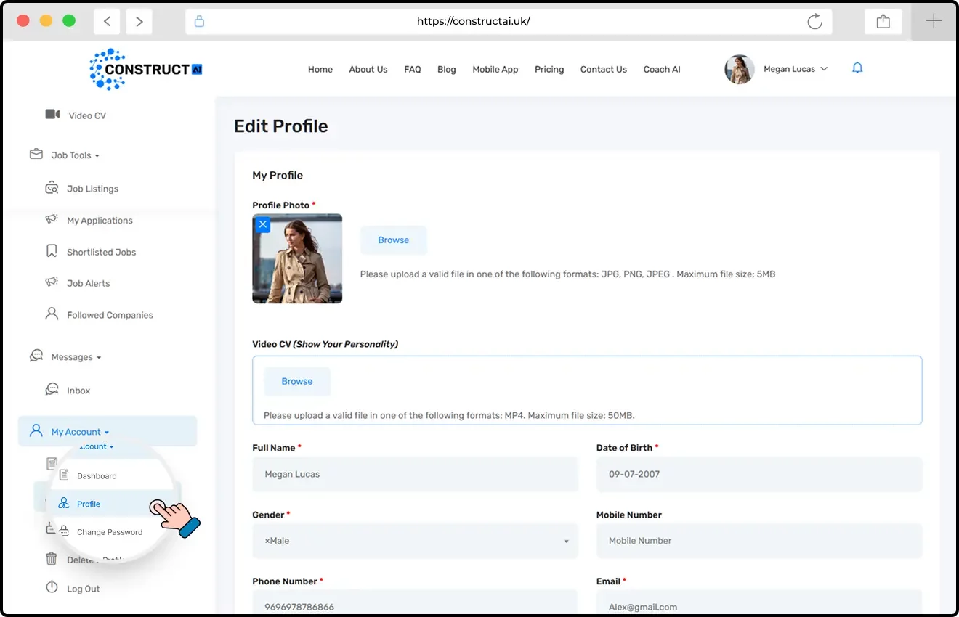
Task: Click the Inbox chat icon
Action: (x=52, y=390)
